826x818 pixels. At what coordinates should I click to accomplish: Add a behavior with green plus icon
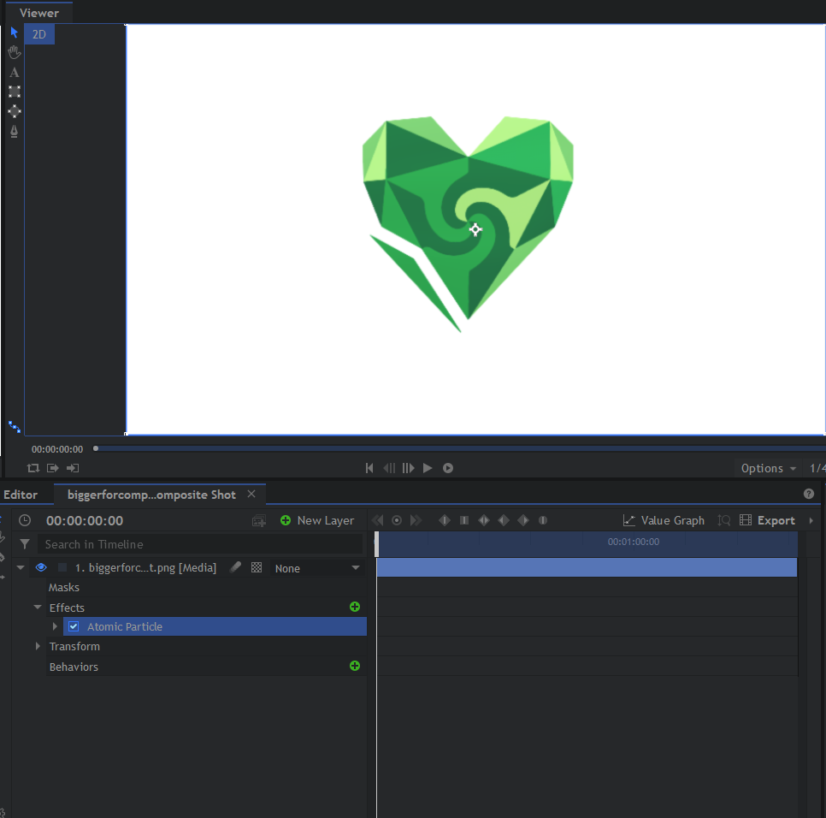(355, 666)
